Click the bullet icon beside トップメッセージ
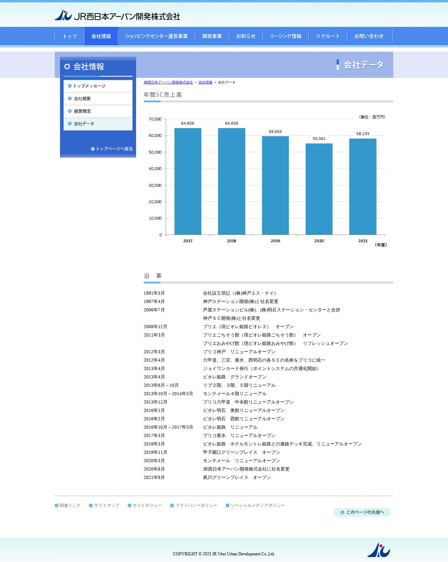Viewport: 448px width, 562px height. coord(70,86)
